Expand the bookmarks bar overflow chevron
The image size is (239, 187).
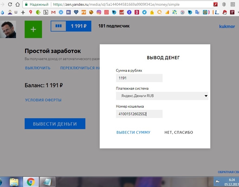(237, 12)
